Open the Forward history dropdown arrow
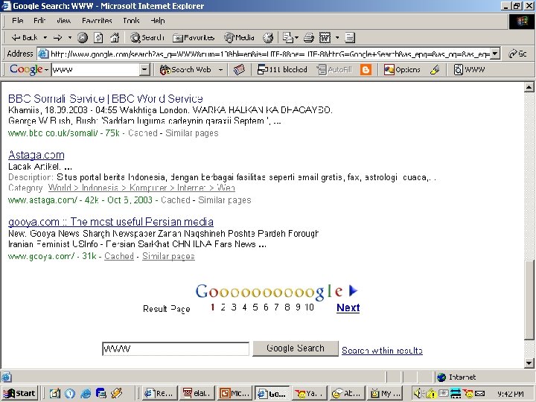Screen dimensions: 536x402 (70, 38)
